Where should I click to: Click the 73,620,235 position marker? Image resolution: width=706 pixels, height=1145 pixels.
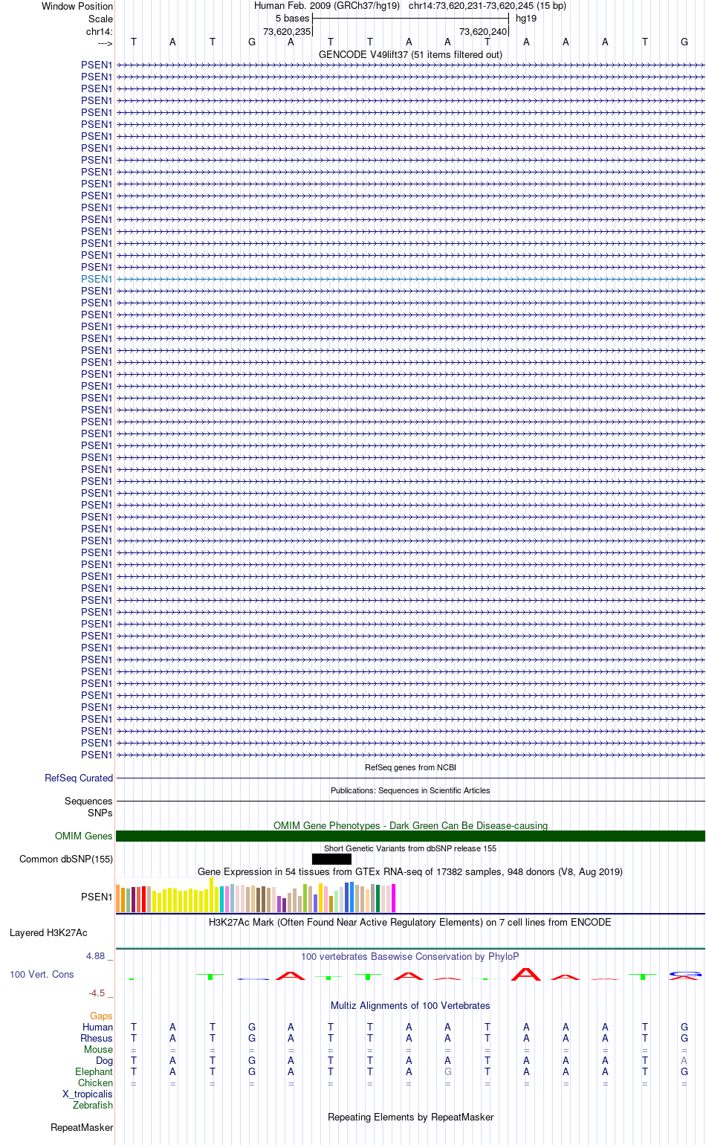coord(287,31)
